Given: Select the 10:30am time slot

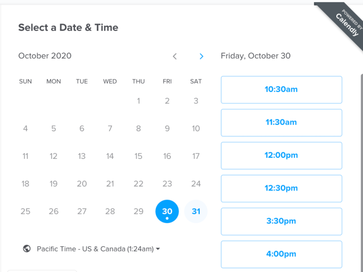Looking at the screenshot, I should pyautogui.click(x=281, y=89).
